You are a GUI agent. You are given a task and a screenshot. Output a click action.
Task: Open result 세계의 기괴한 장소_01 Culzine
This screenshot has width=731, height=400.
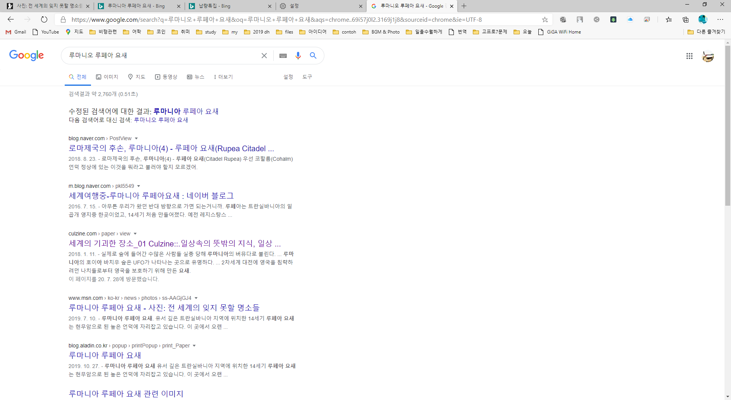pyautogui.click(x=175, y=243)
